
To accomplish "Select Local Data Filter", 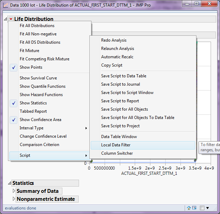I will pyautogui.click(x=116, y=145).
